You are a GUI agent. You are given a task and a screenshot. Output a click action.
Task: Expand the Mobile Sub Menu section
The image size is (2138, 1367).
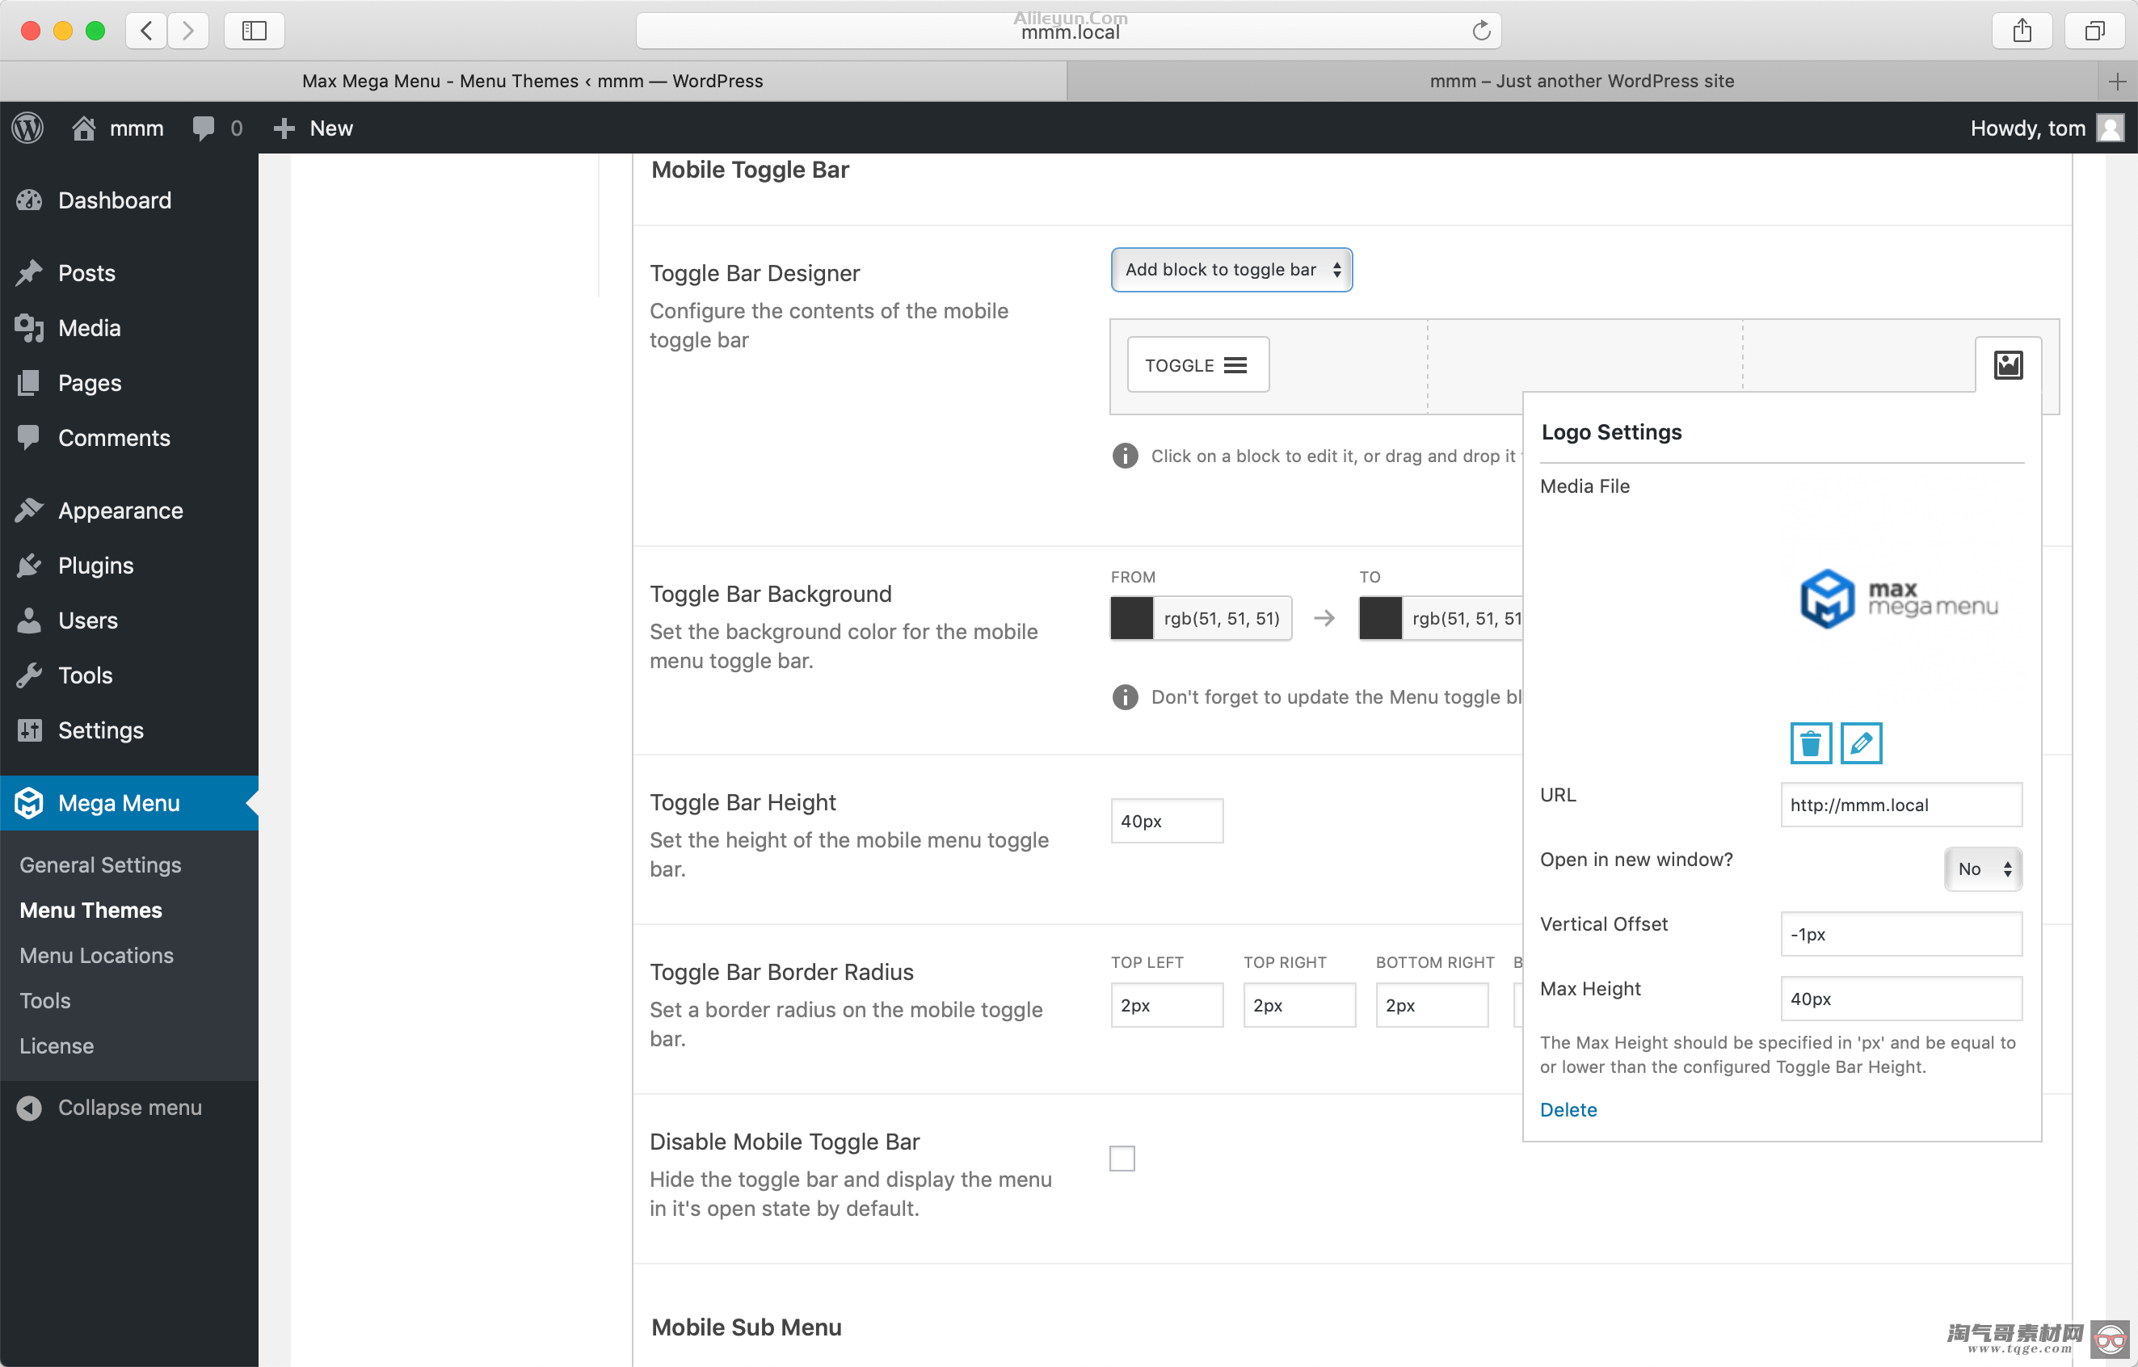coord(747,1327)
